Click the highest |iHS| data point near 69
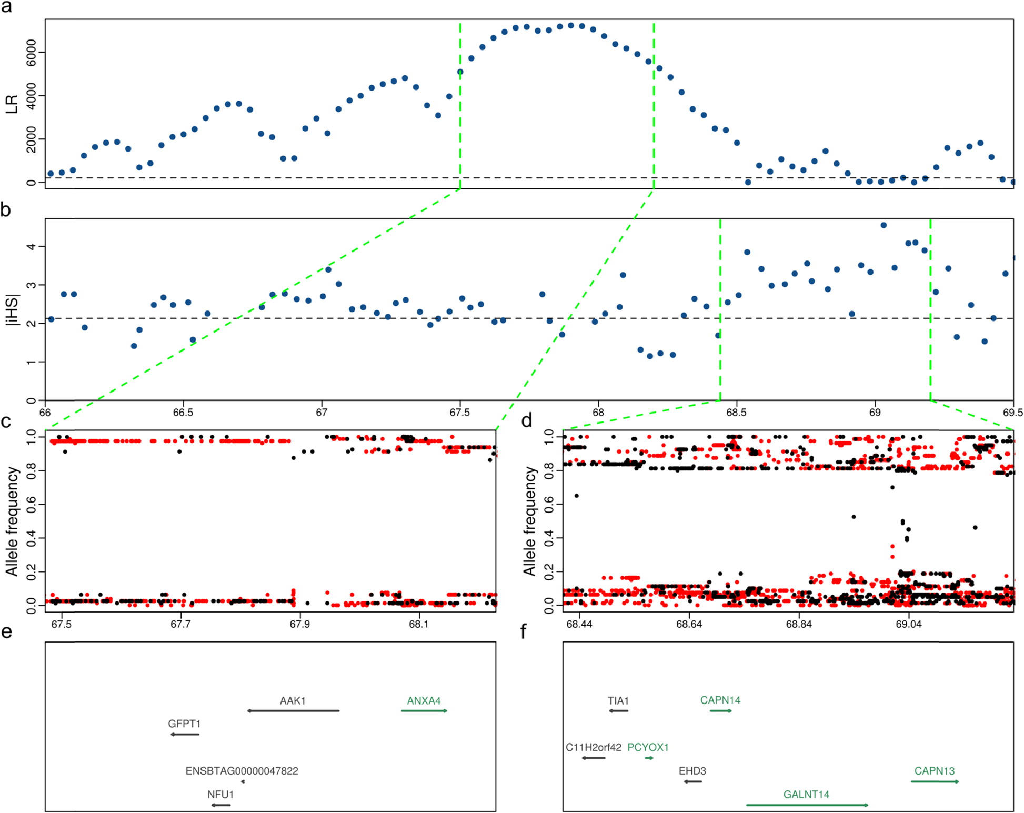 point(884,225)
